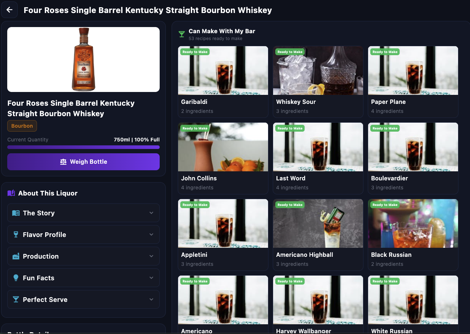
Task: Click the Bourbon category tag
Action: pyautogui.click(x=22, y=126)
